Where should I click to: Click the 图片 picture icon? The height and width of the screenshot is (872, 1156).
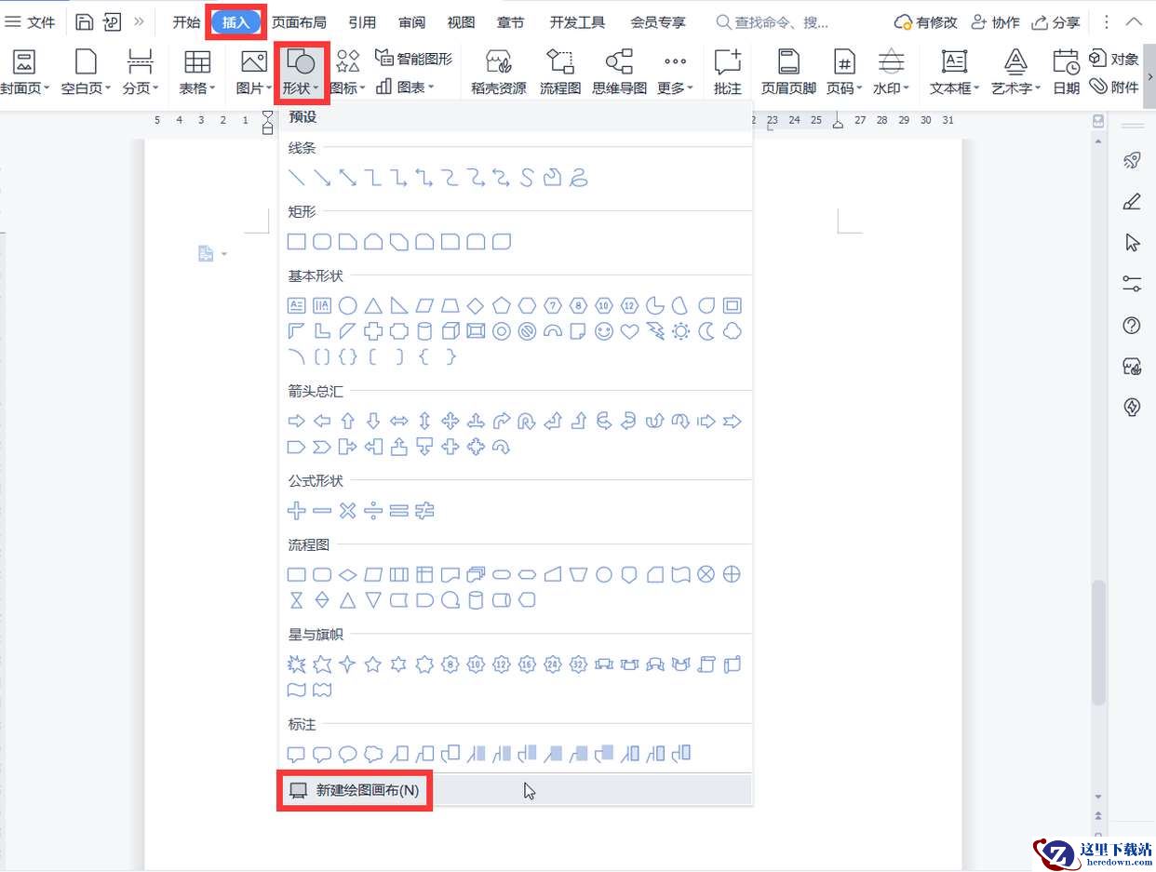[x=253, y=62]
